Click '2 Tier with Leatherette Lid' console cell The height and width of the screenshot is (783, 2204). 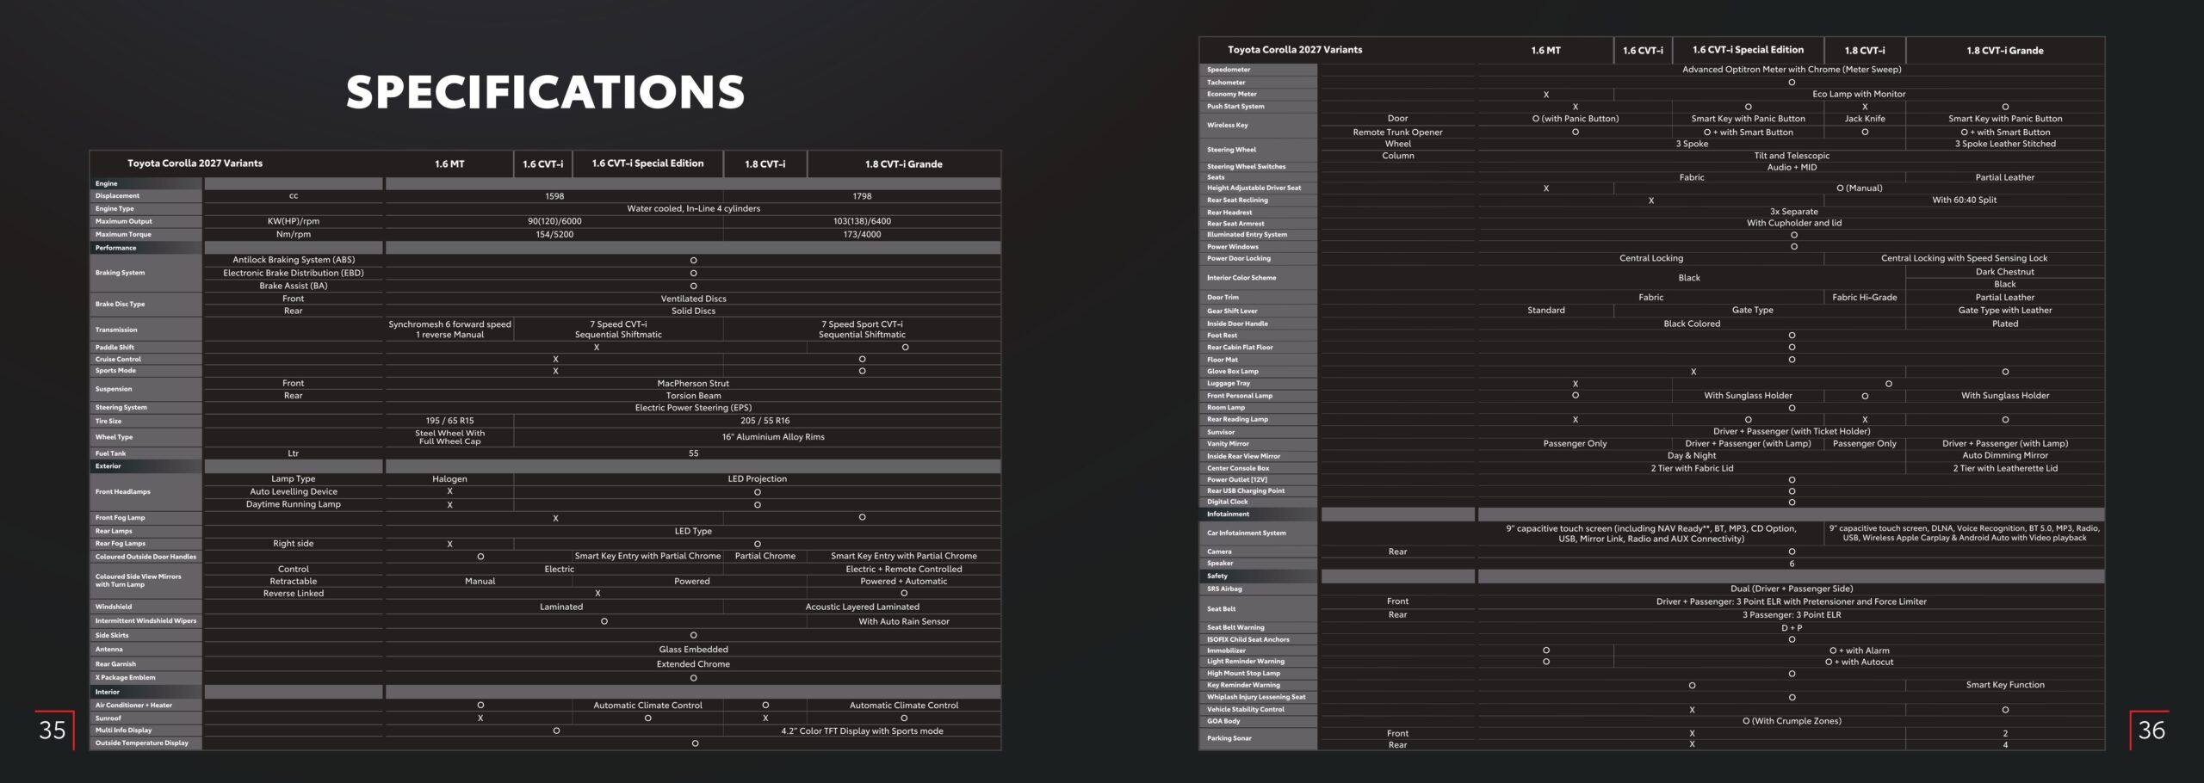point(2005,468)
